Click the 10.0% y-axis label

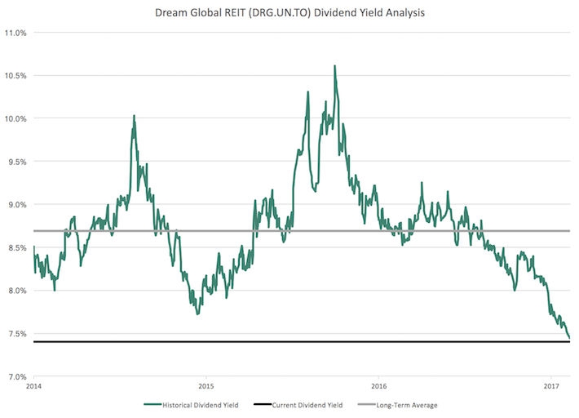(x=15, y=118)
